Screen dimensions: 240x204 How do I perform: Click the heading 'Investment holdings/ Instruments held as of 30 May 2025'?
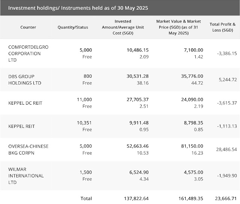78,8
